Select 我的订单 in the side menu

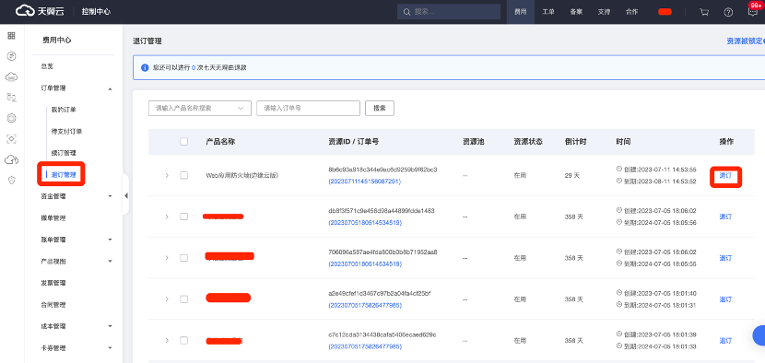64,110
